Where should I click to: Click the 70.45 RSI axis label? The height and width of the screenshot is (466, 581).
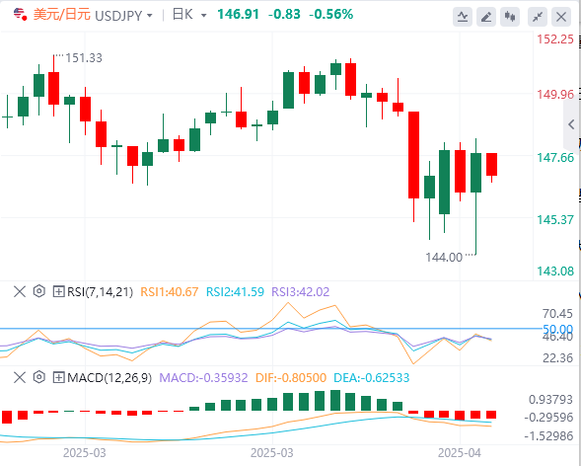point(557,314)
